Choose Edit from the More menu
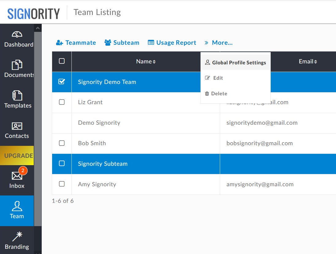The image size is (336, 254). (235, 78)
